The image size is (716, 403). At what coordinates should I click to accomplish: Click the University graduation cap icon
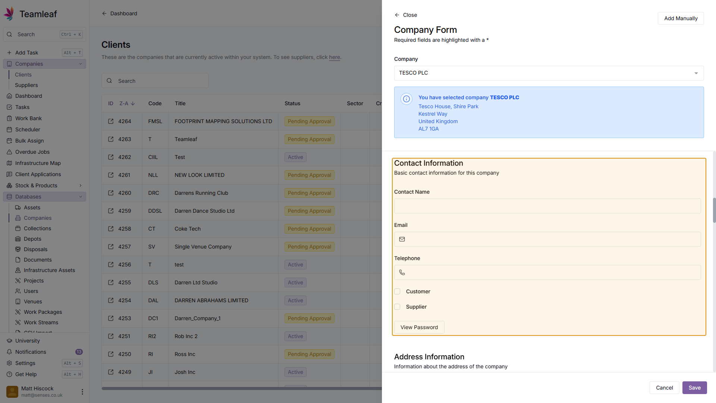click(9, 341)
